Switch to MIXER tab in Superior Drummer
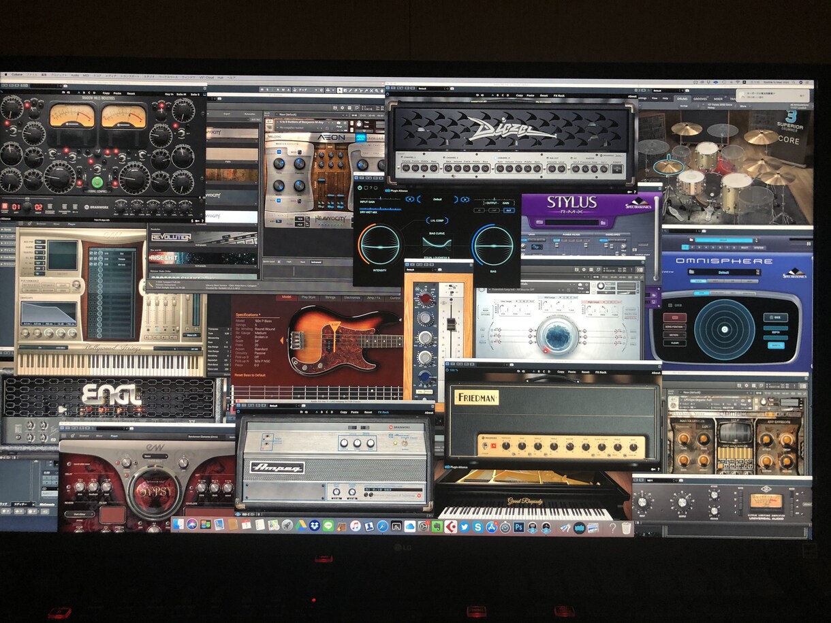This screenshot has height=623, width=831. (x=718, y=99)
